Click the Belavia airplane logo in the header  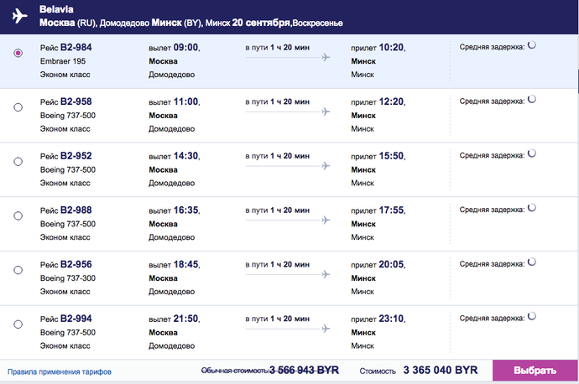(x=19, y=16)
